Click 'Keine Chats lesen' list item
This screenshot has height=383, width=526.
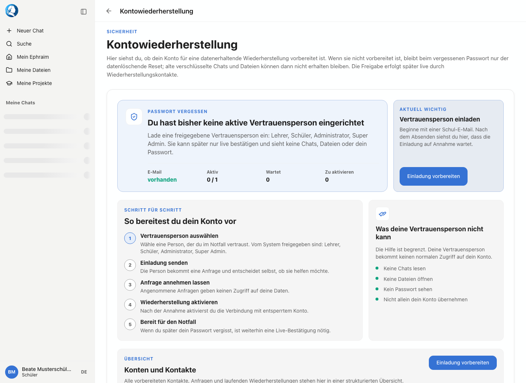pyautogui.click(x=404, y=268)
